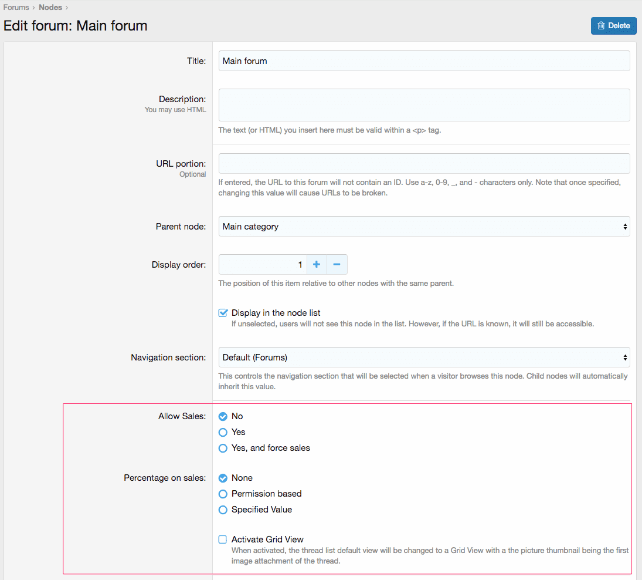This screenshot has width=642, height=580.
Task: Open the Navigation section dropdown
Action: tap(424, 358)
